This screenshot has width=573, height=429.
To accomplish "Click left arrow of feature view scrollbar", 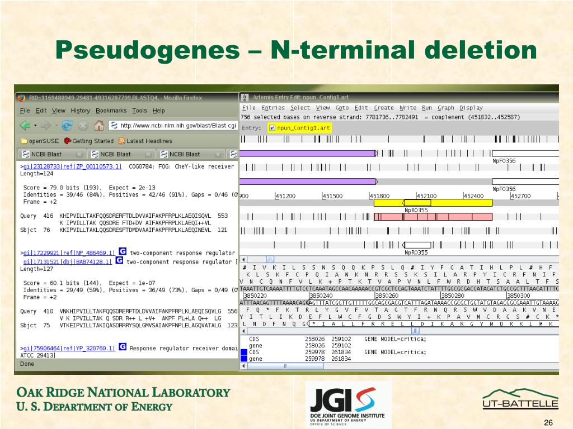I will point(244,259).
